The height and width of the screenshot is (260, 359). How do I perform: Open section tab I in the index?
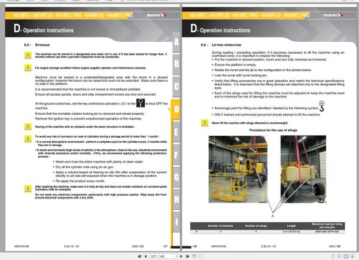click(x=177, y=222)
